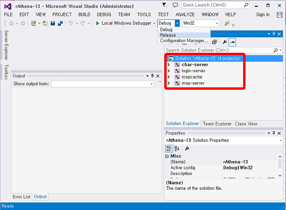The image size is (286, 210).
Task: Click the search magnifier in Solution Explorer search box
Action: click(276, 50)
